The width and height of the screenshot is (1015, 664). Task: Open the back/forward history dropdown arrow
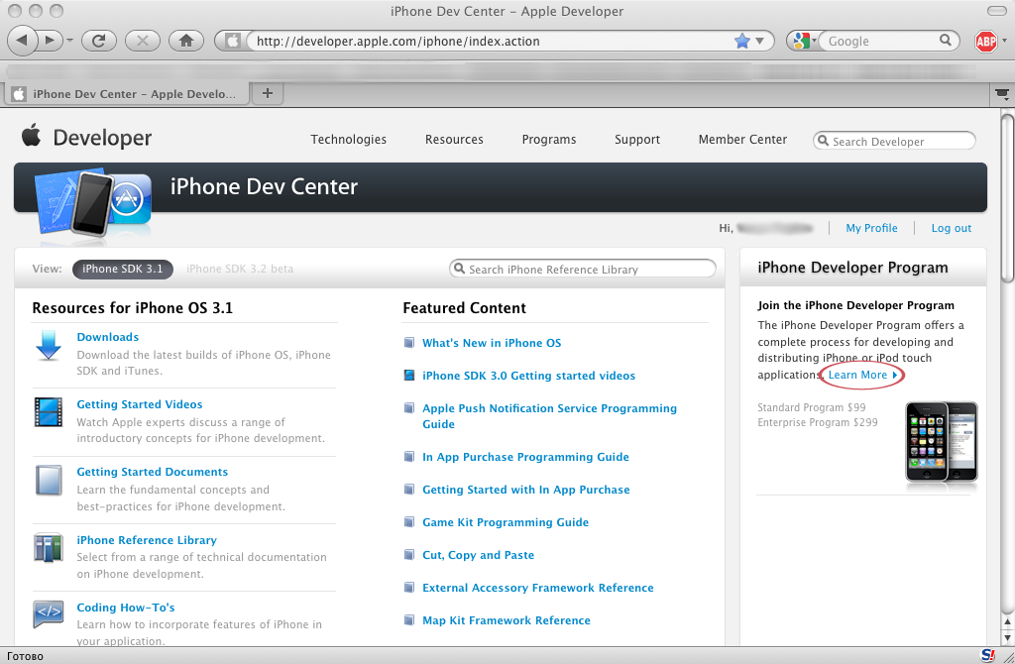pyautogui.click(x=69, y=41)
